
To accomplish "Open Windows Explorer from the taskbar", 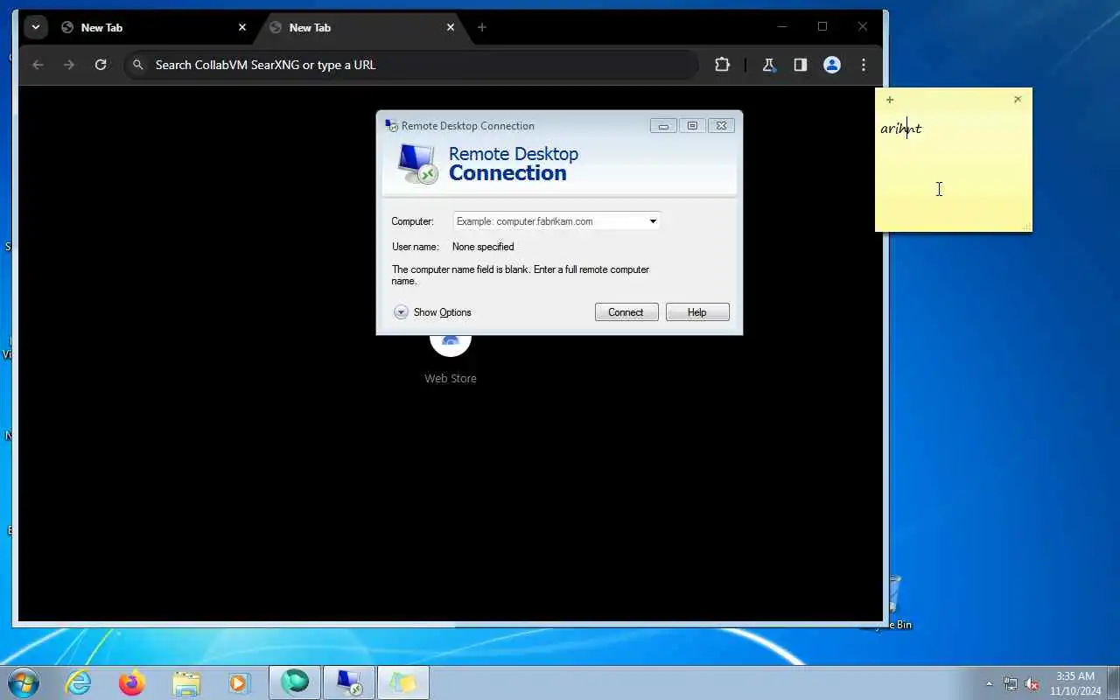I will tap(185, 682).
